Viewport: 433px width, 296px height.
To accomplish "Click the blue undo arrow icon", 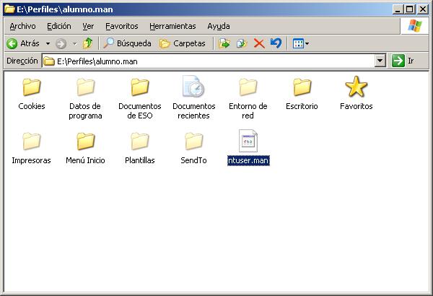I will click(276, 43).
